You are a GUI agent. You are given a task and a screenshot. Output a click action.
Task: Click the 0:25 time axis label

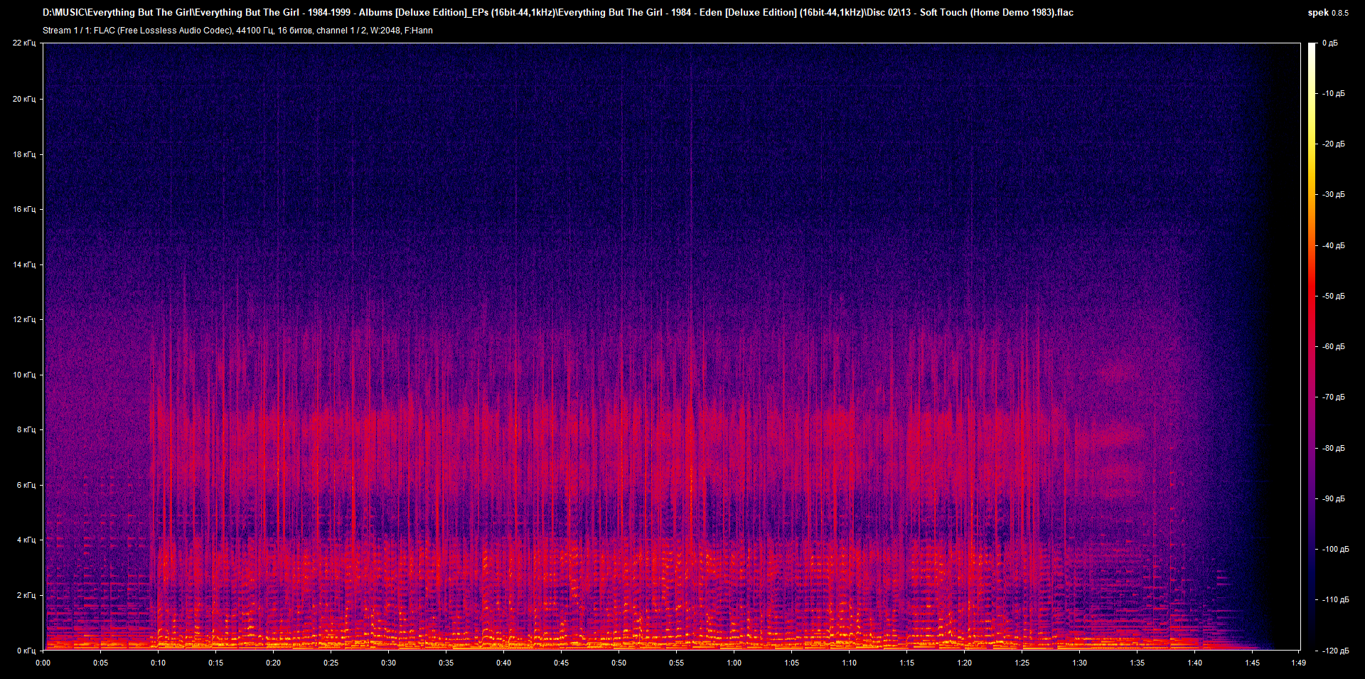coord(331,663)
